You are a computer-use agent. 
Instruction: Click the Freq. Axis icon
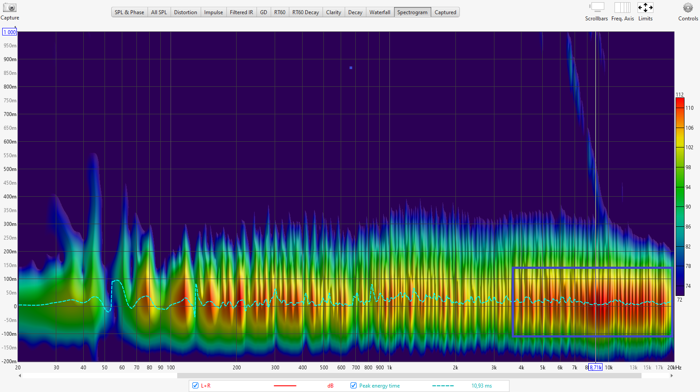pyautogui.click(x=622, y=8)
